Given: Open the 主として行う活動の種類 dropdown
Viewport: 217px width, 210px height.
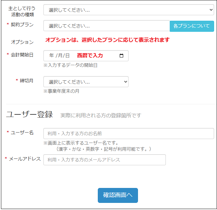Looking at the screenshot, I should (x=129, y=10).
